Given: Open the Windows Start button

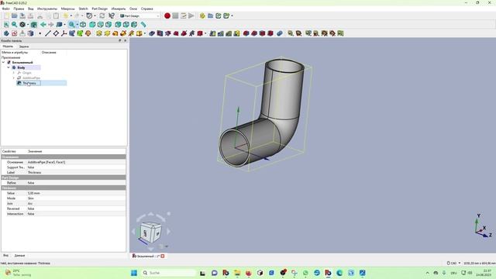Looking at the screenshot, I should coord(134,273).
